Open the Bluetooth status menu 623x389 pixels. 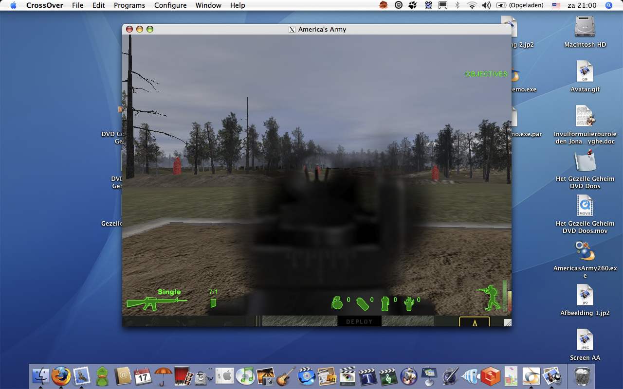click(457, 5)
